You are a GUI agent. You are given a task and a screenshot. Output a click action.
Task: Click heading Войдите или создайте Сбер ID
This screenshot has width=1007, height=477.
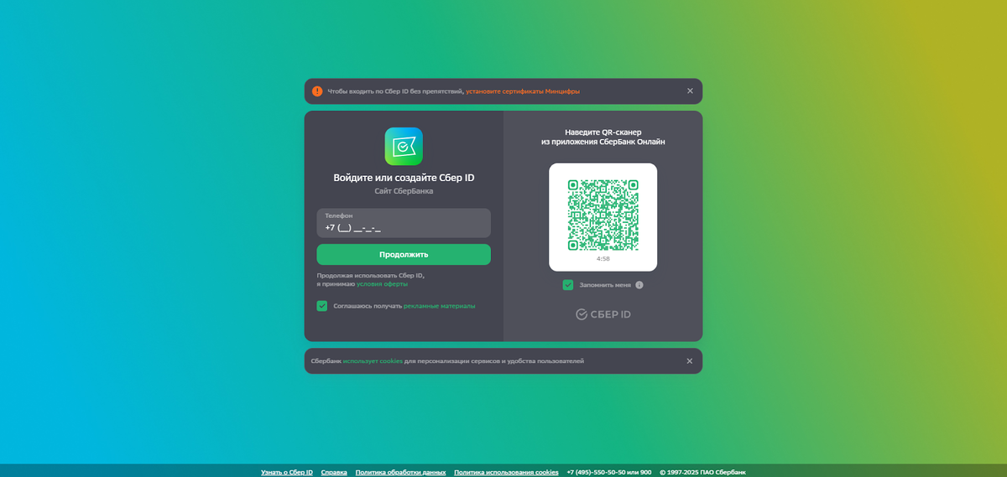pyautogui.click(x=404, y=178)
